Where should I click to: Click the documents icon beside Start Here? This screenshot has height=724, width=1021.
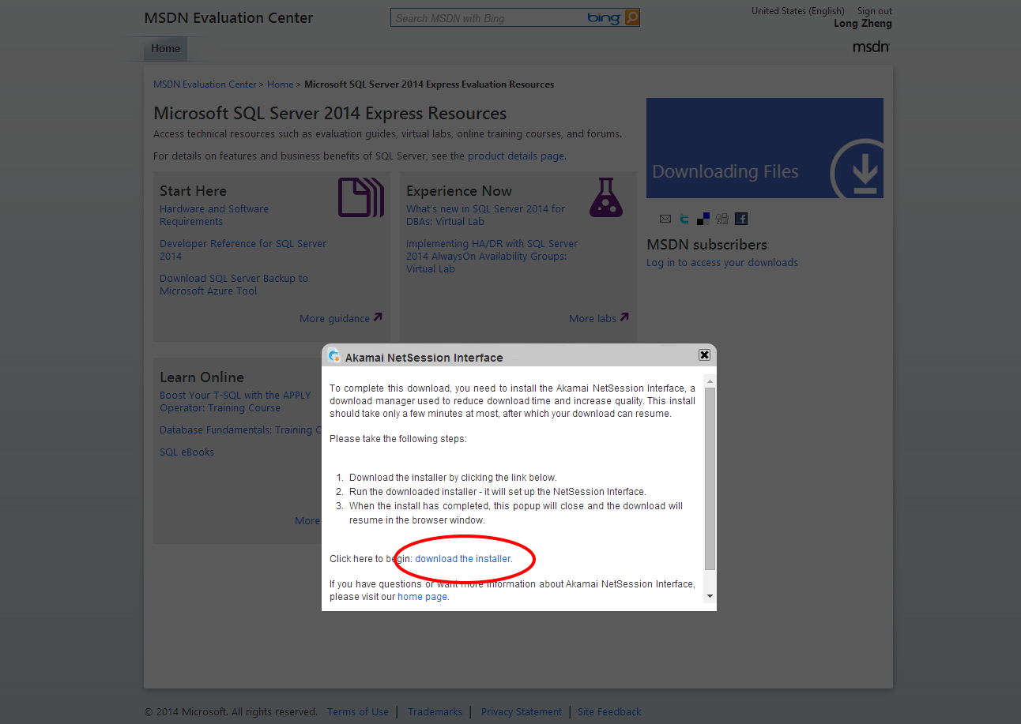tap(360, 197)
